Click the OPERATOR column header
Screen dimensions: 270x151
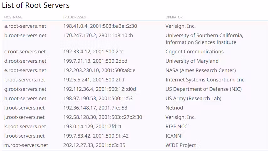click(174, 17)
